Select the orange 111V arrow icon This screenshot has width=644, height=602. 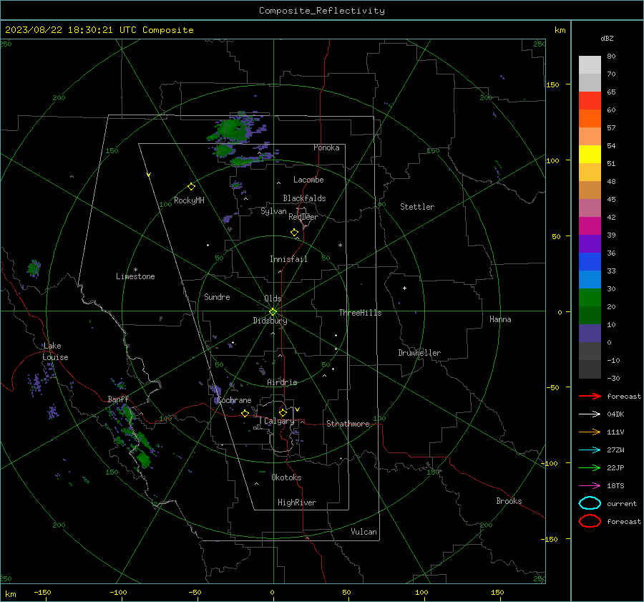click(x=590, y=432)
